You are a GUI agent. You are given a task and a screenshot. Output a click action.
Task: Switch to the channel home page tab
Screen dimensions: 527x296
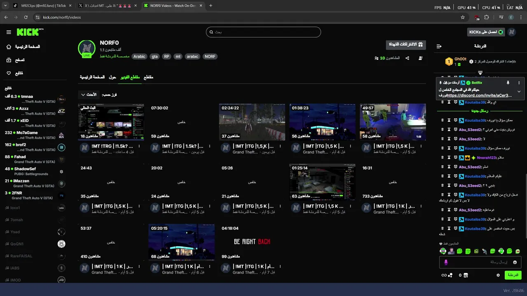92,77
